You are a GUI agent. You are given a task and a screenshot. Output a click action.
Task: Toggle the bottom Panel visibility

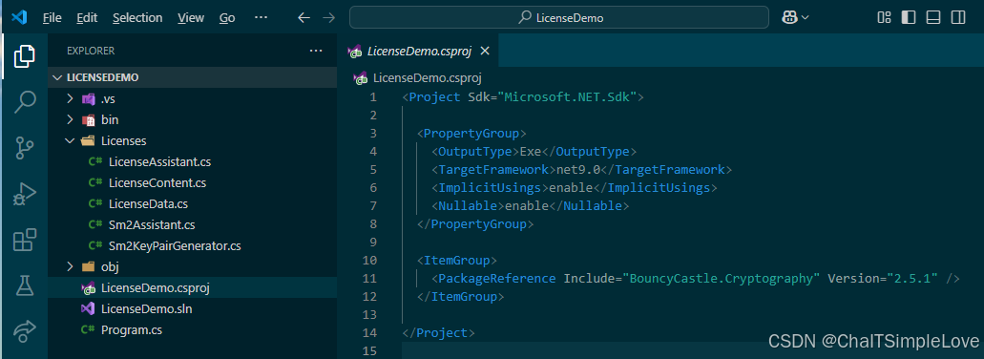coord(933,17)
